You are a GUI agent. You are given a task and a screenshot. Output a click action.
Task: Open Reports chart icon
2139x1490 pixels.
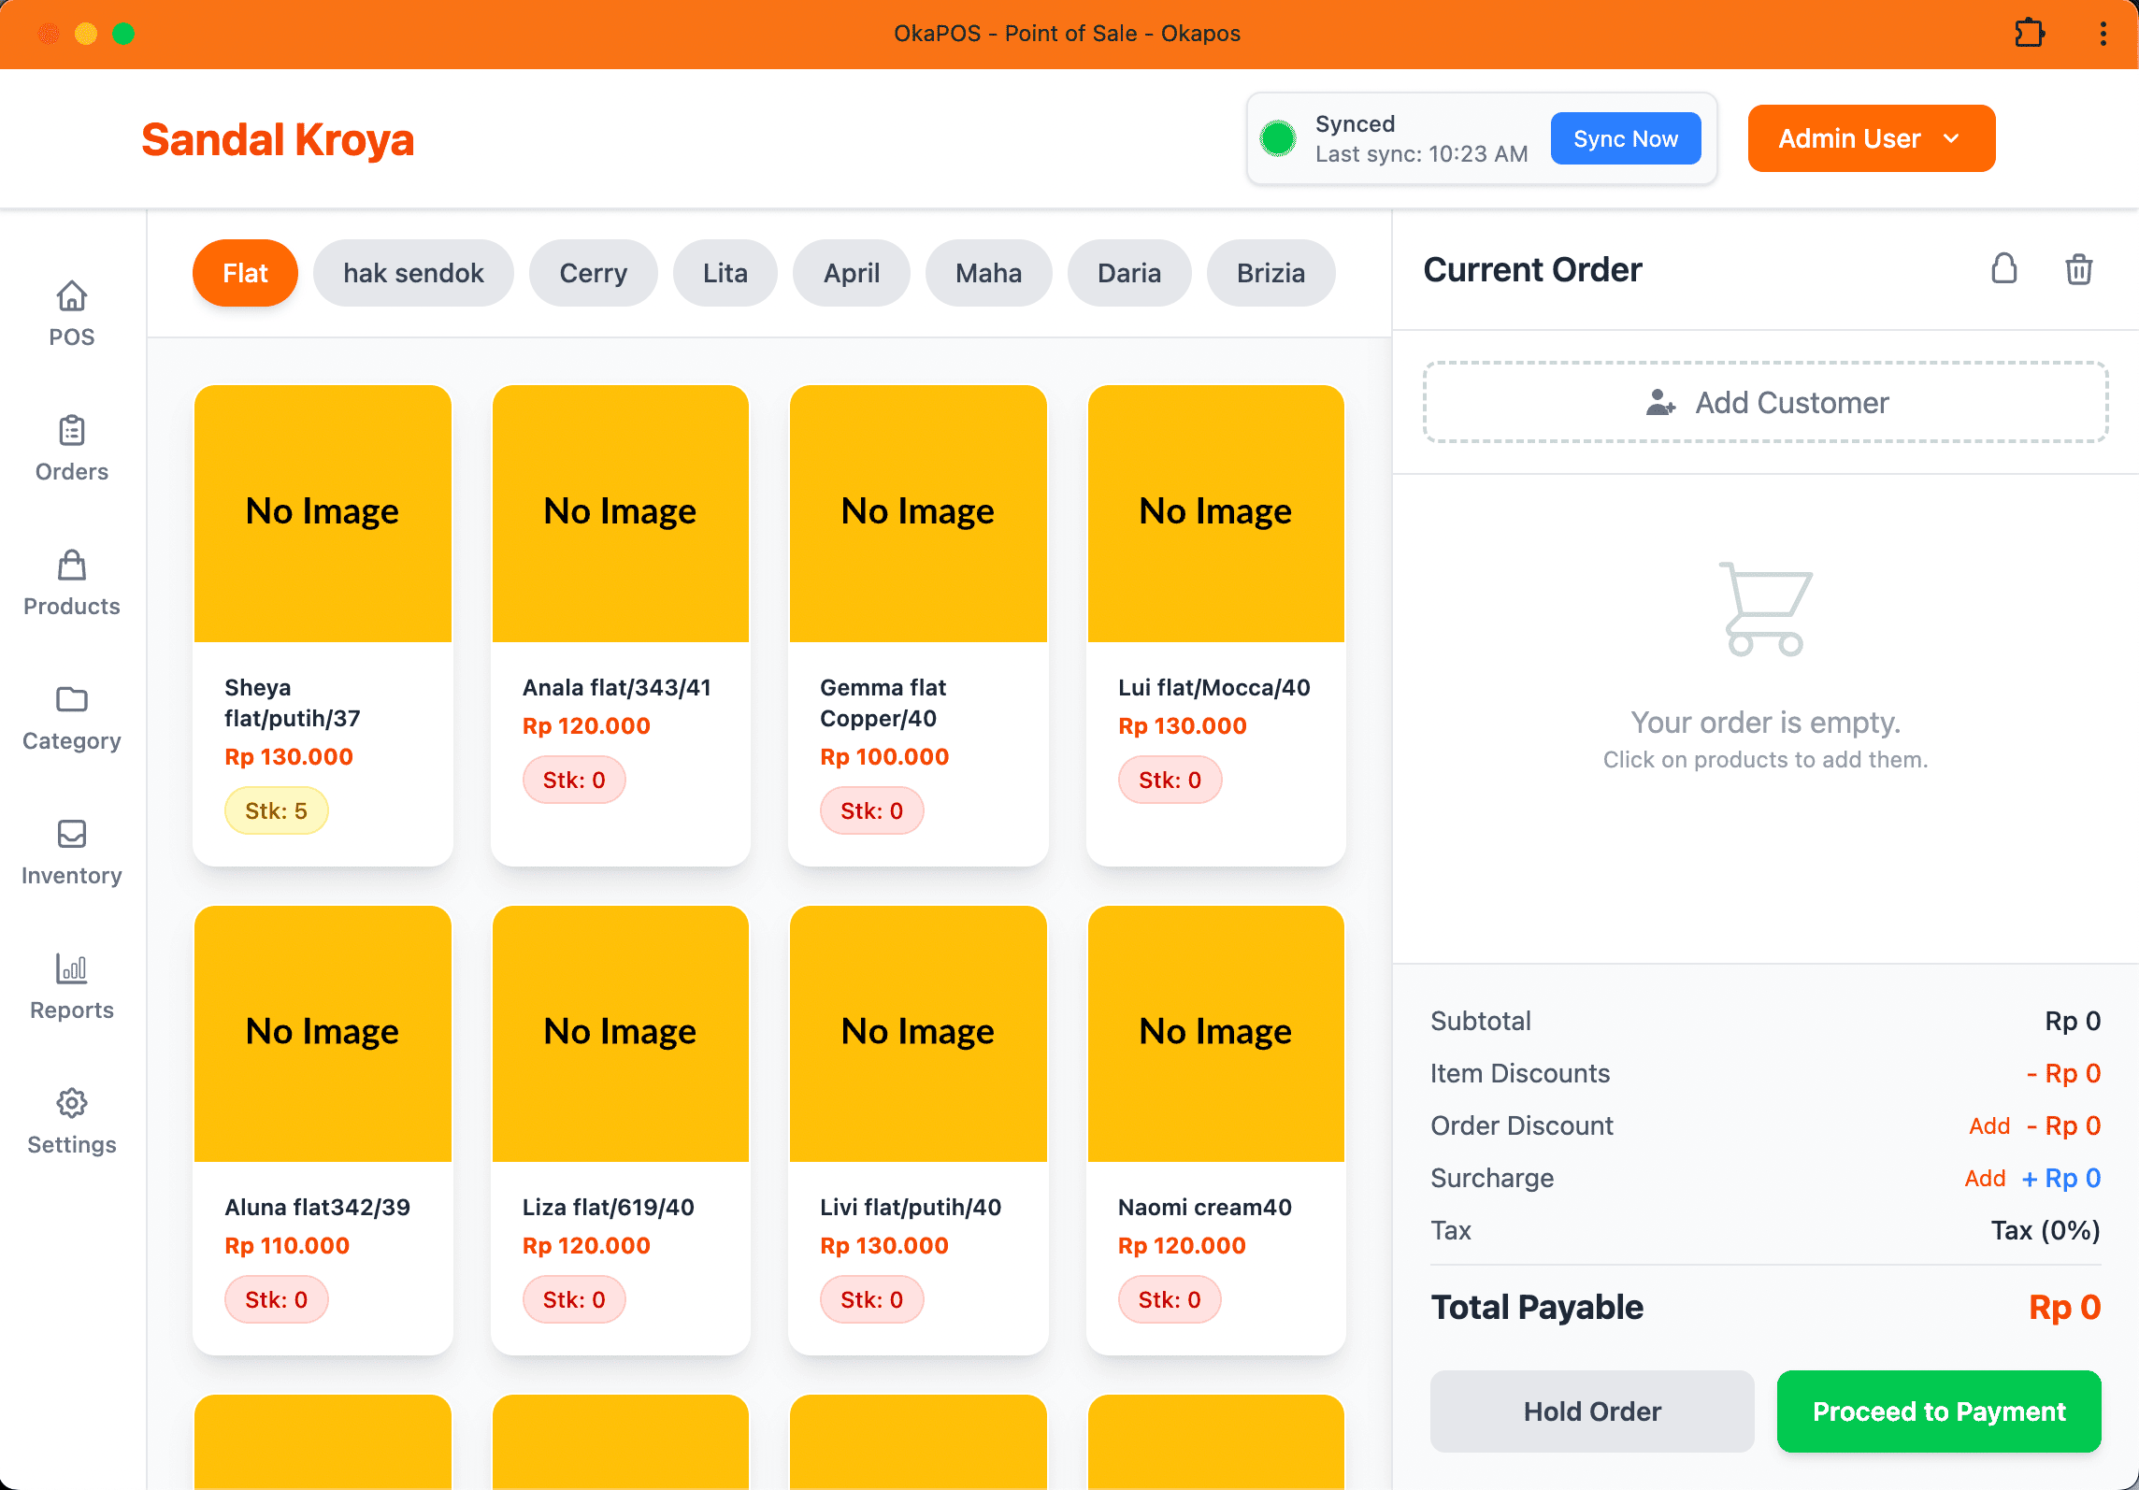[x=71, y=969]
